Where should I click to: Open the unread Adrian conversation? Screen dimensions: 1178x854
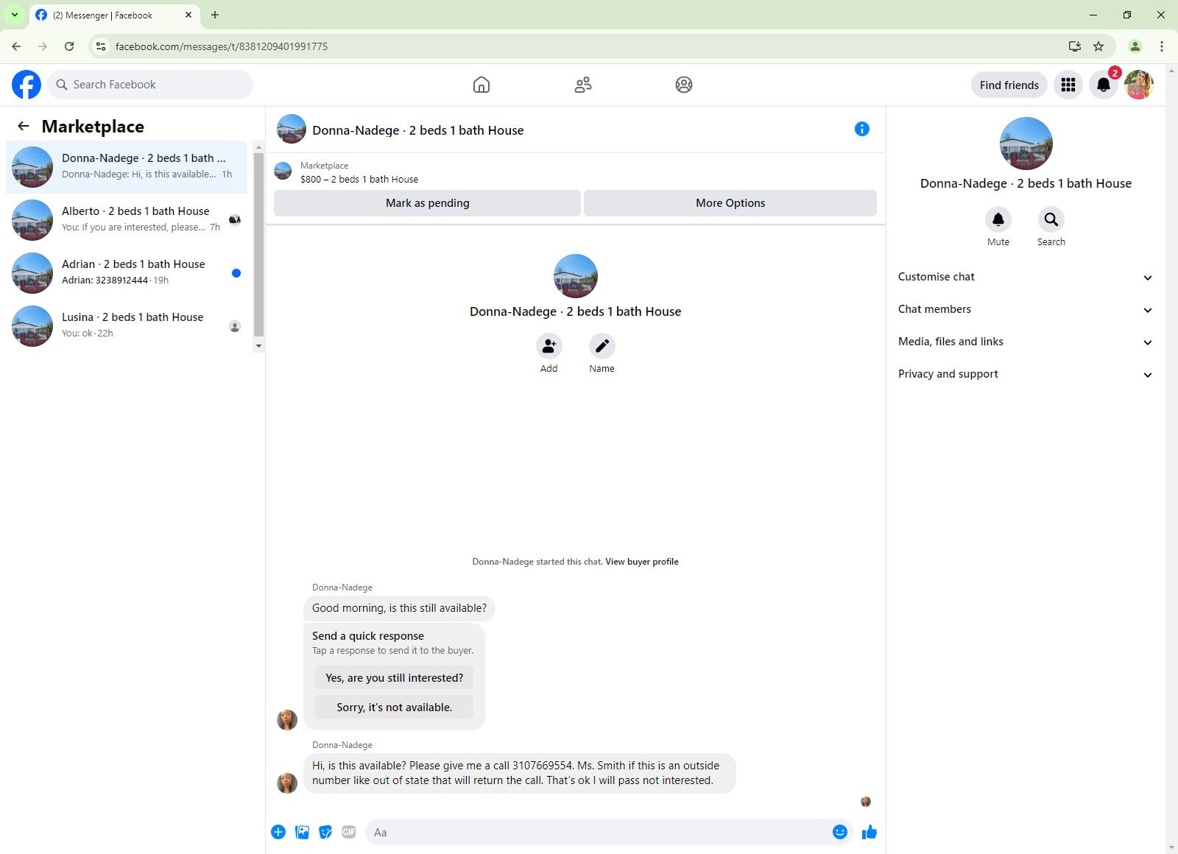[127, 273]
